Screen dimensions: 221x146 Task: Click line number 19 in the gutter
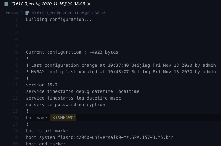[x=15, y=138]
